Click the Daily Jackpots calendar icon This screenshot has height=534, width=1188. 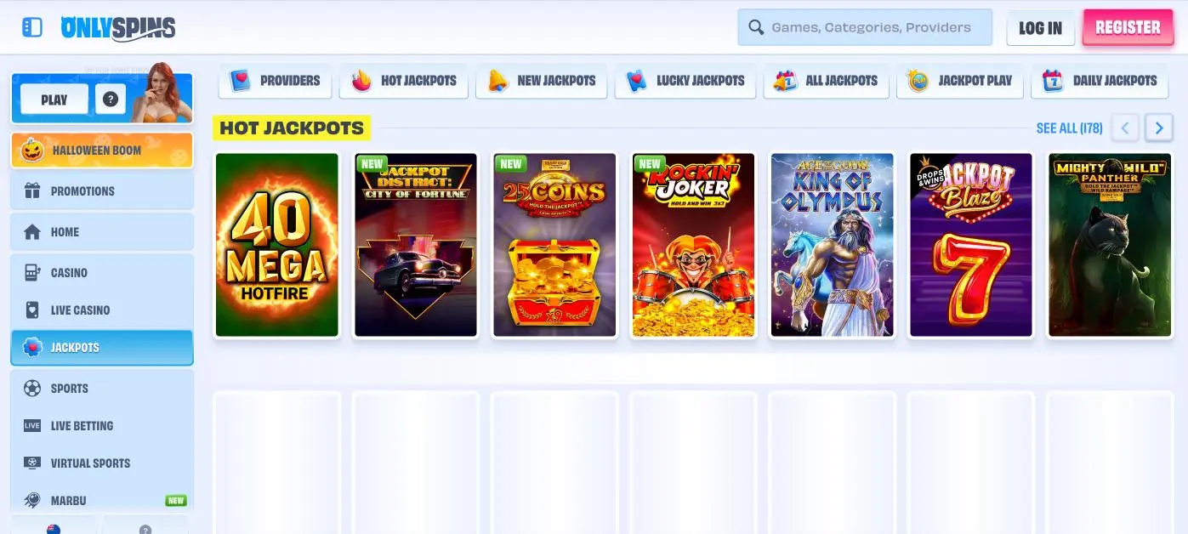pyautogui.click(x=1052, y=81)
